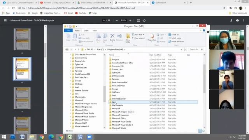Click Paste in the Clipboard group
This screenshot has height=140, width=249.
(74, 37)
